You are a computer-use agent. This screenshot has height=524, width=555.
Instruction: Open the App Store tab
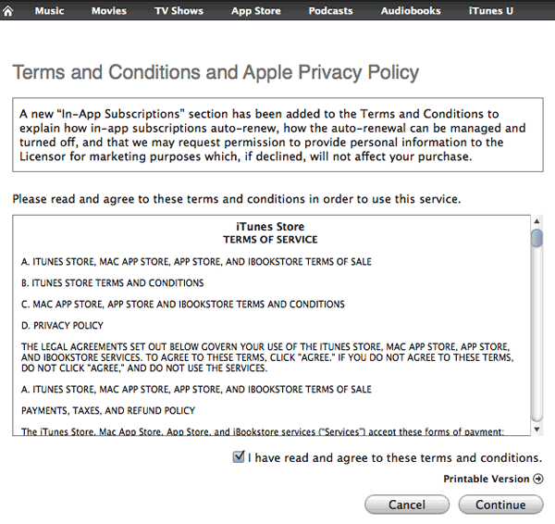pyautogui.click(x=254, y=11)
